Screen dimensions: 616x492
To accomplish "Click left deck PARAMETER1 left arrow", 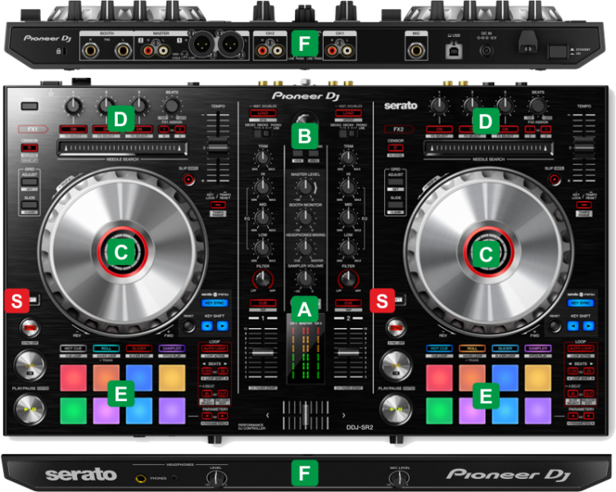I will point(206,416).
